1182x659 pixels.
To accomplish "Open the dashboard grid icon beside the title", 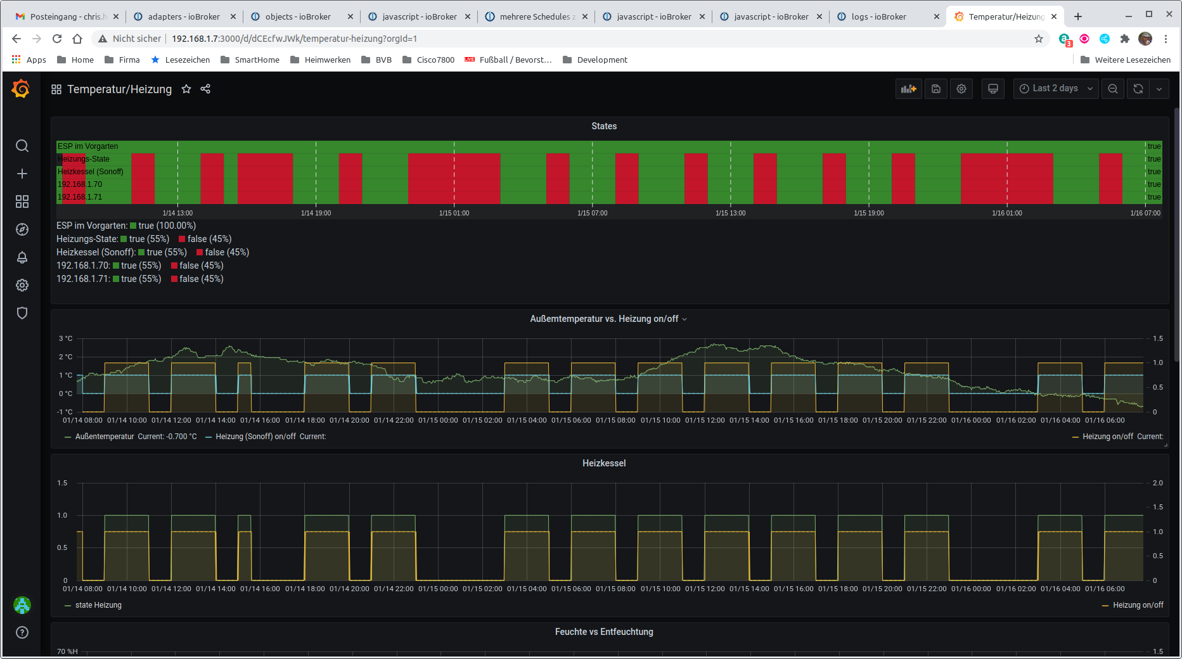I will coord(56,89).
